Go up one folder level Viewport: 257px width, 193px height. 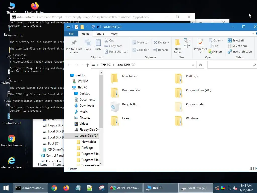pyautogui.click(x=88, y=65)
